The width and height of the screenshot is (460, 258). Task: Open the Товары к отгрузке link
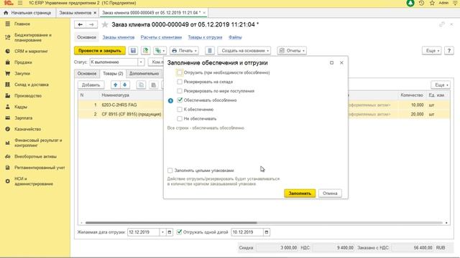tap(205, 37)
